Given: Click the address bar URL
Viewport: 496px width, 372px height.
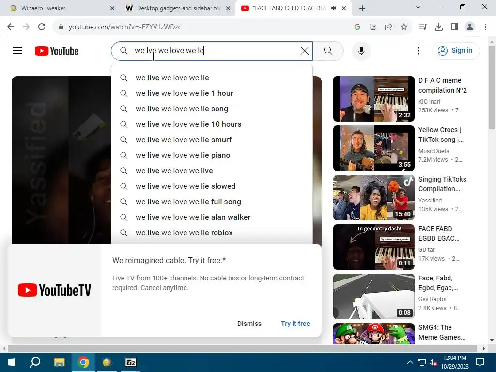Looking at the screenshot, I should coord(125,27).
